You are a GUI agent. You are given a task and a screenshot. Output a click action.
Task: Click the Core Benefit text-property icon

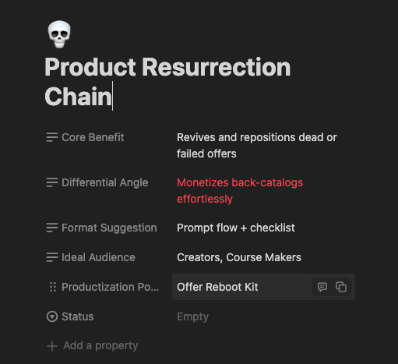[52, 137]
